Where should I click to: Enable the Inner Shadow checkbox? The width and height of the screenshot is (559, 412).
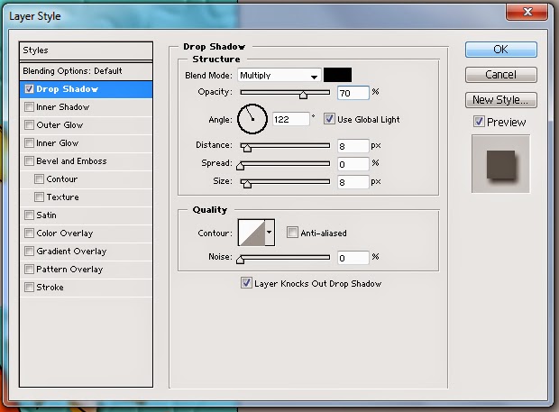click(x=29, y=107)
